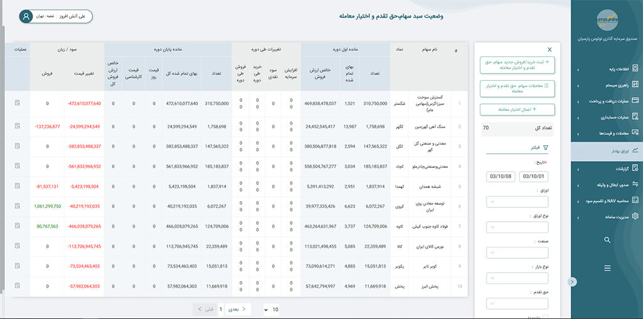Toggle the checkbox at filter panel bottom
The width and height of the screenshot is (643, 319).
pos(545,316)
